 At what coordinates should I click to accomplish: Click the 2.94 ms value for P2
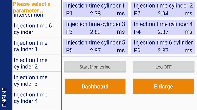[x=163, y=14]
